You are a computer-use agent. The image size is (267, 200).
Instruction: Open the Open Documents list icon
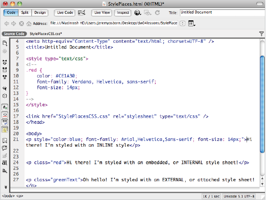pos(5,43)
